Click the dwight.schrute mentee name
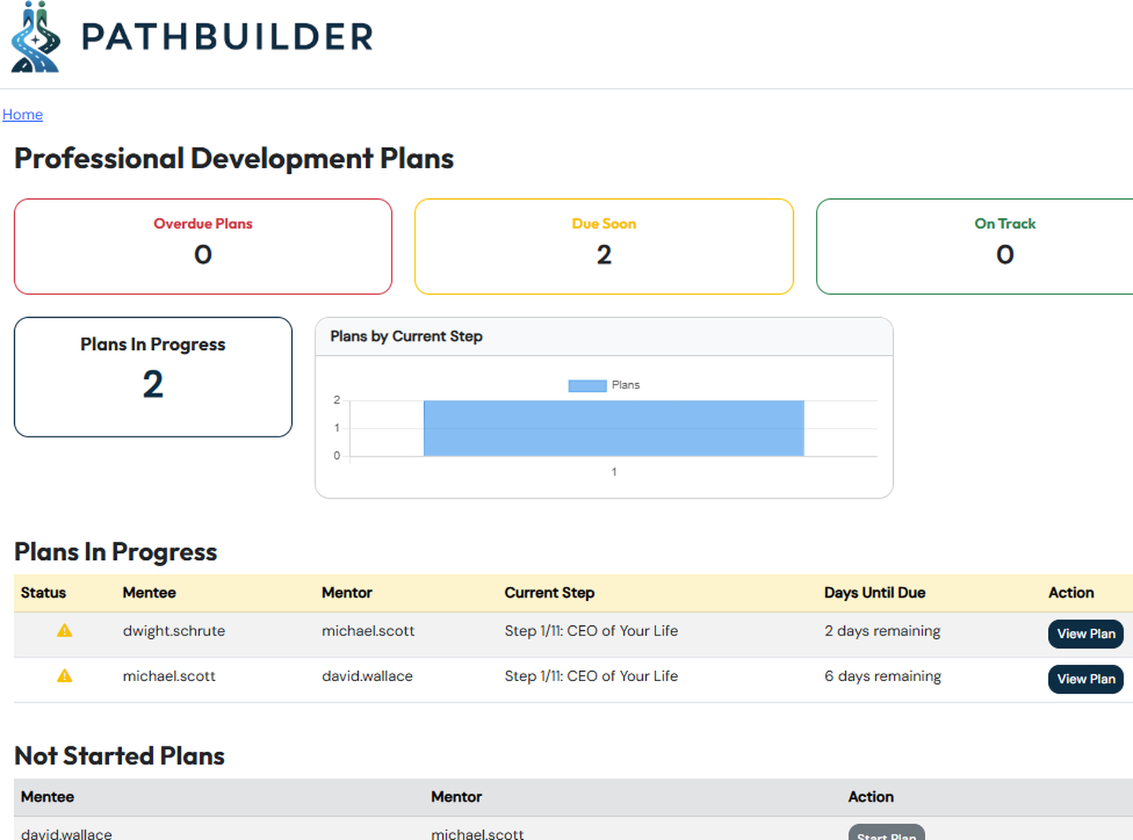This screenshot has width=1133, height=840. (x=174, y=631)
